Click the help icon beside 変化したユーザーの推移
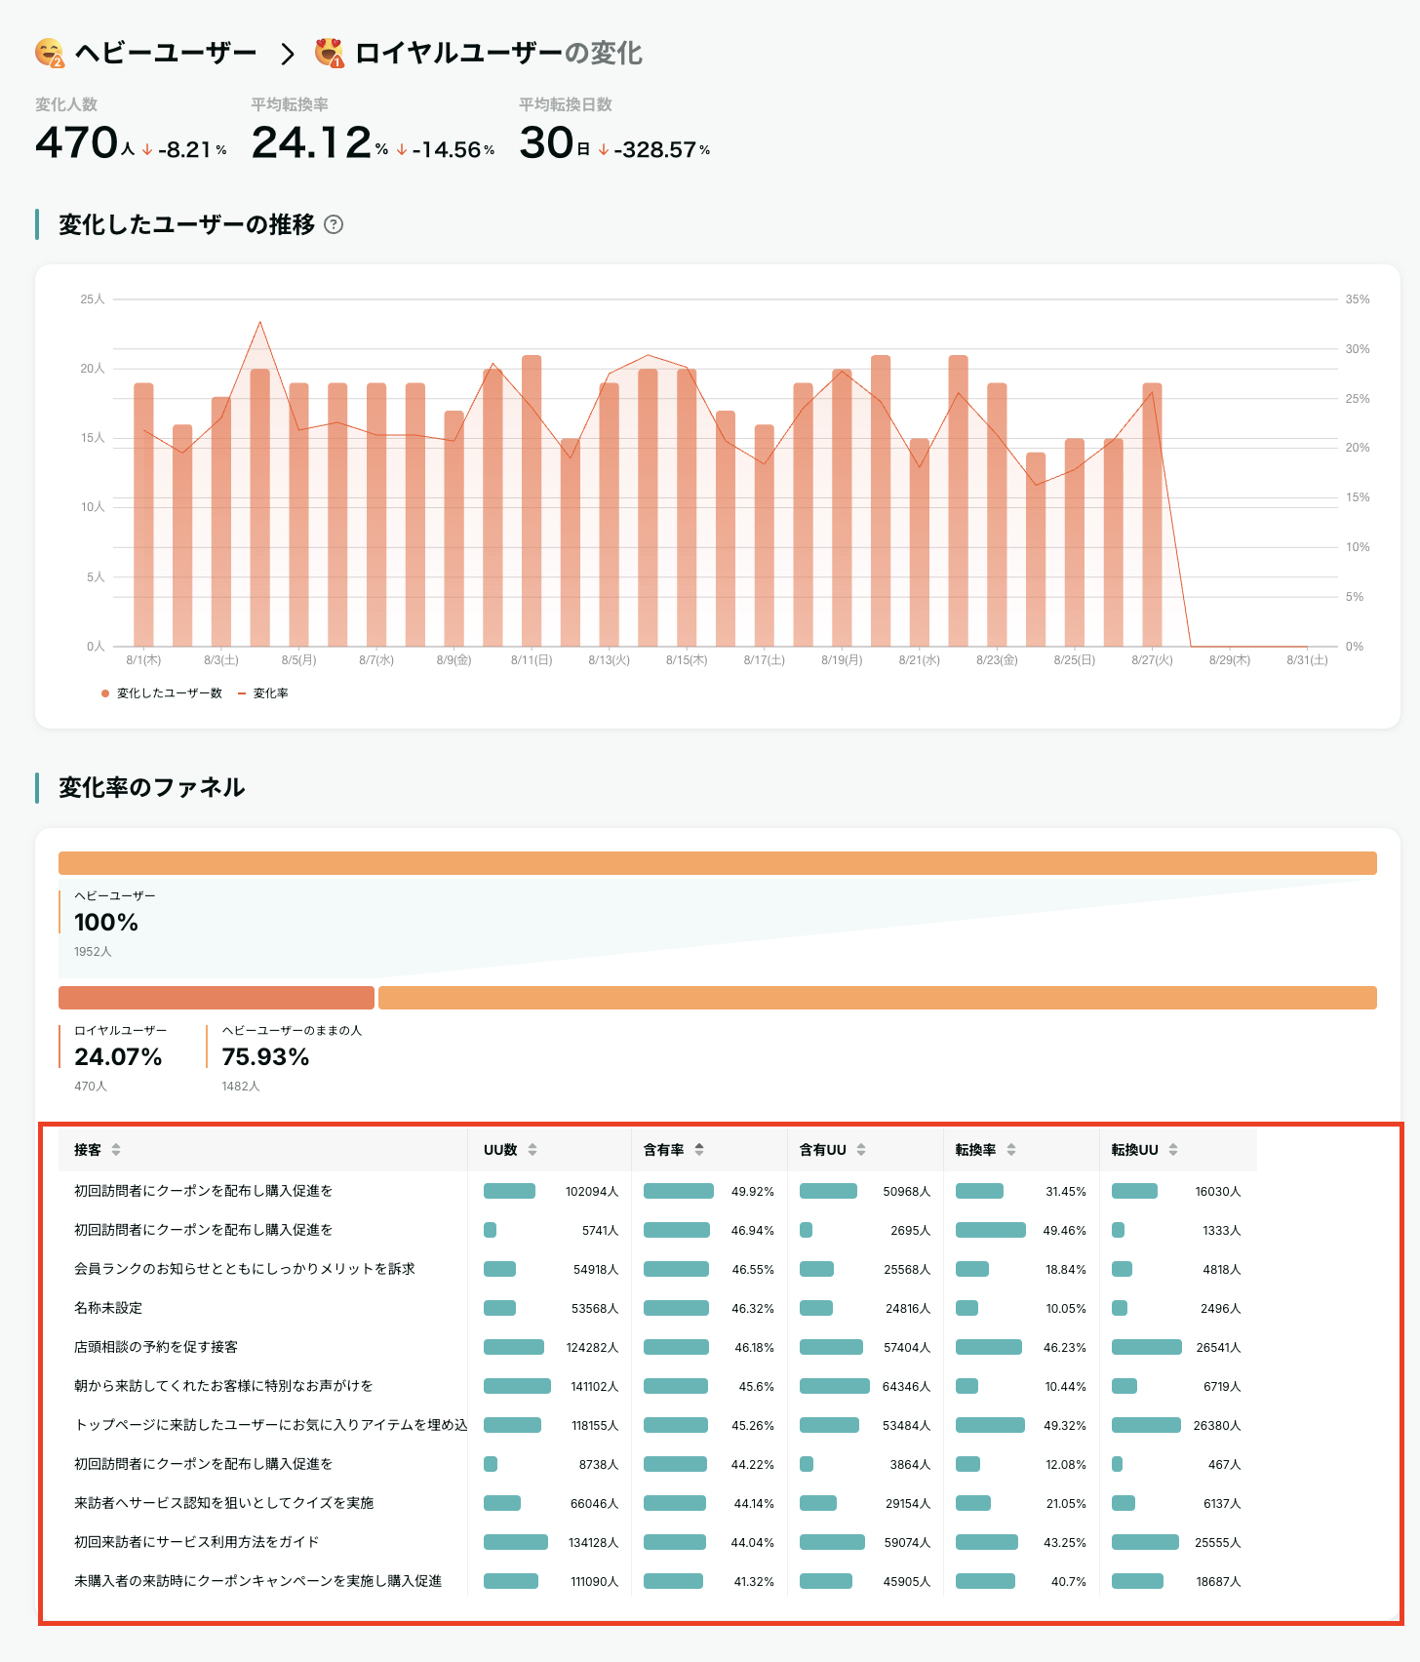 click(334, 224)
